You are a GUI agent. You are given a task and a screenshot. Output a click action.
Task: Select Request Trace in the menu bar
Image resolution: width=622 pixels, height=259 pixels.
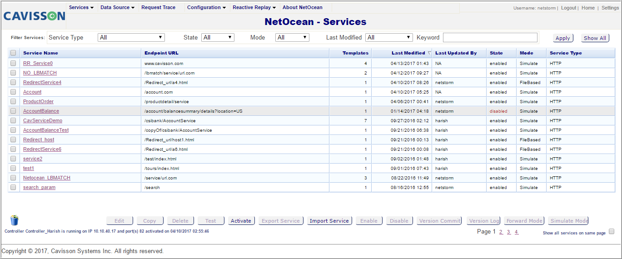point(158,7)
